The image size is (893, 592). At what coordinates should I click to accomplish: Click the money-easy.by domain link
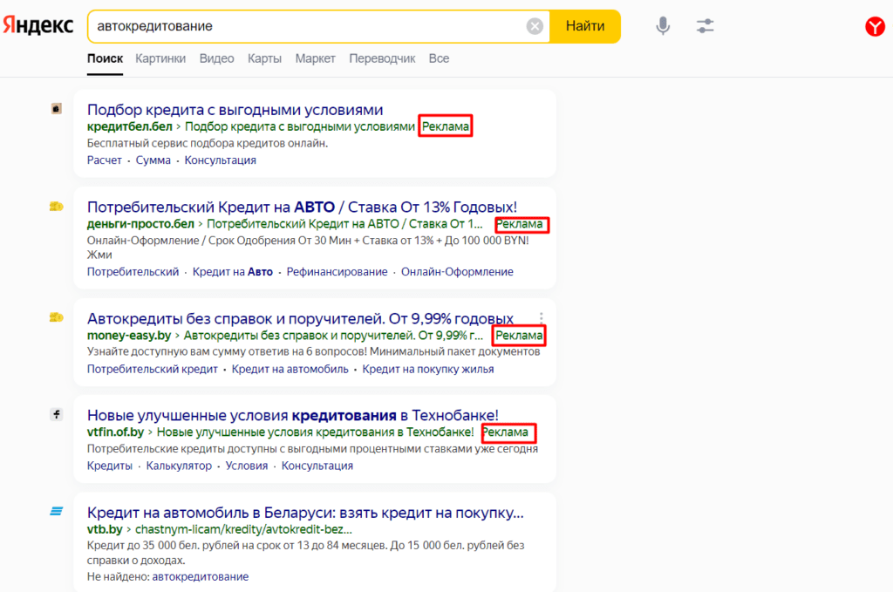(x=129, y=336)
